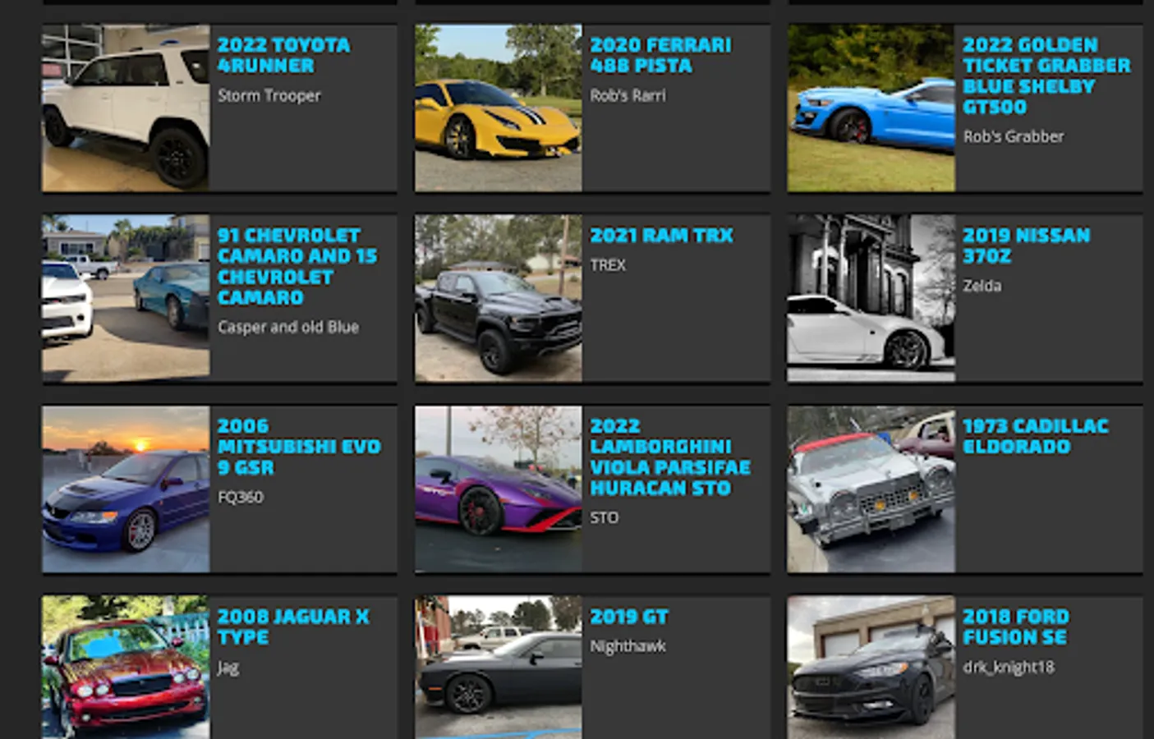This screenshot has width=1154, height=739.
Task: Open the 2019 Nissan 370Z title
Action: point(1026,246)
